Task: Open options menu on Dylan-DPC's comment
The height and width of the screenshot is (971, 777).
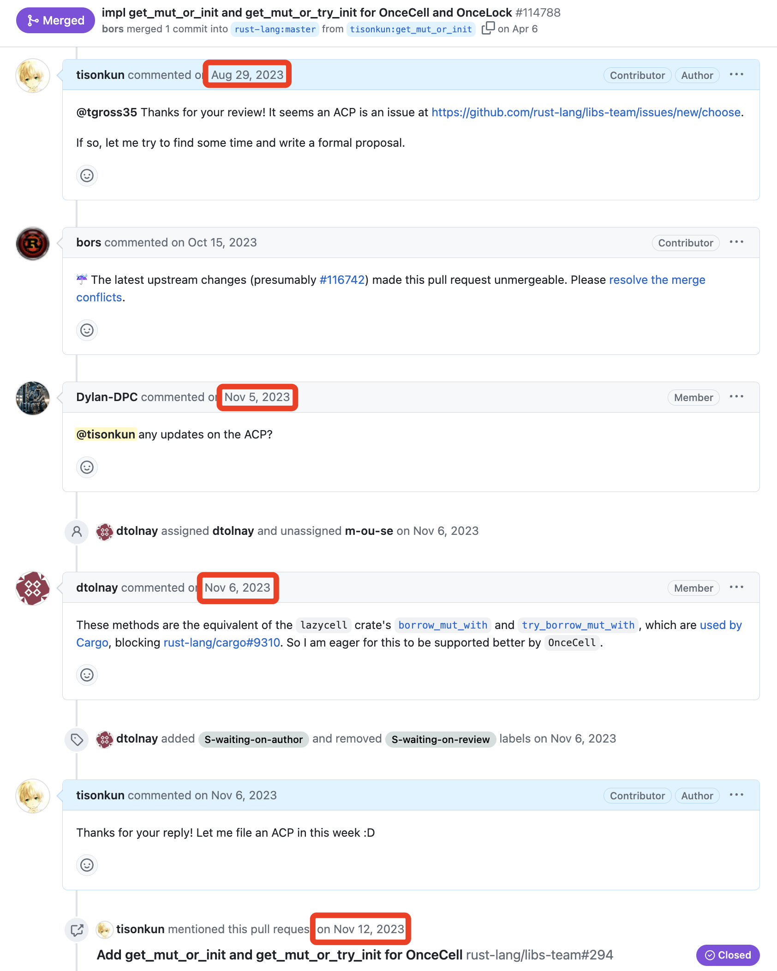Action: (736, 397)
